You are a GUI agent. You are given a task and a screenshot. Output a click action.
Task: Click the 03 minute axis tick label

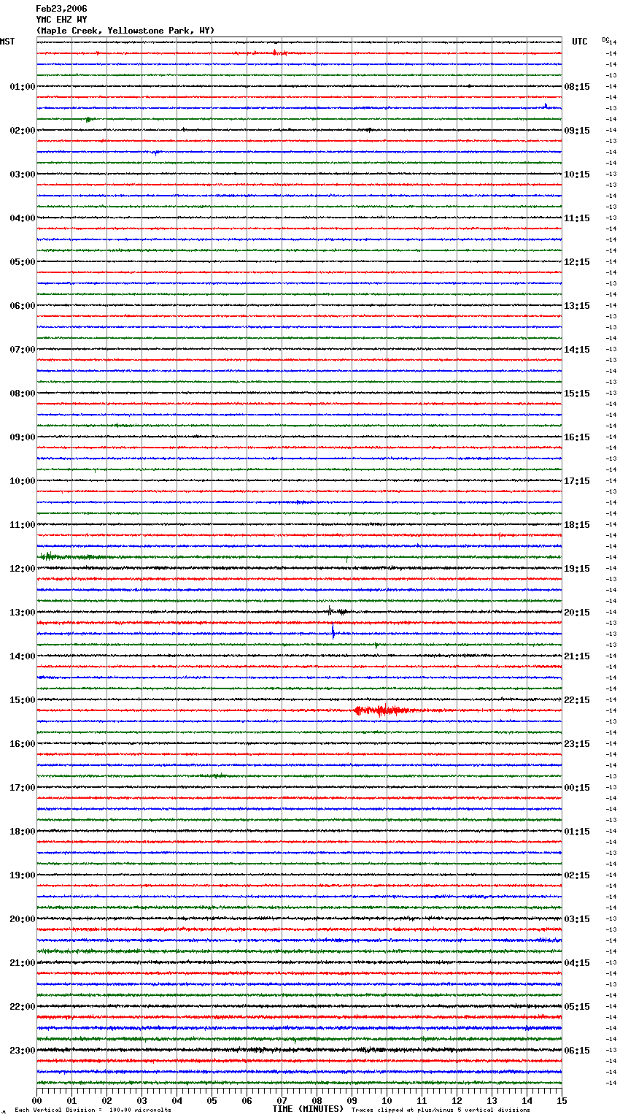142,1100
